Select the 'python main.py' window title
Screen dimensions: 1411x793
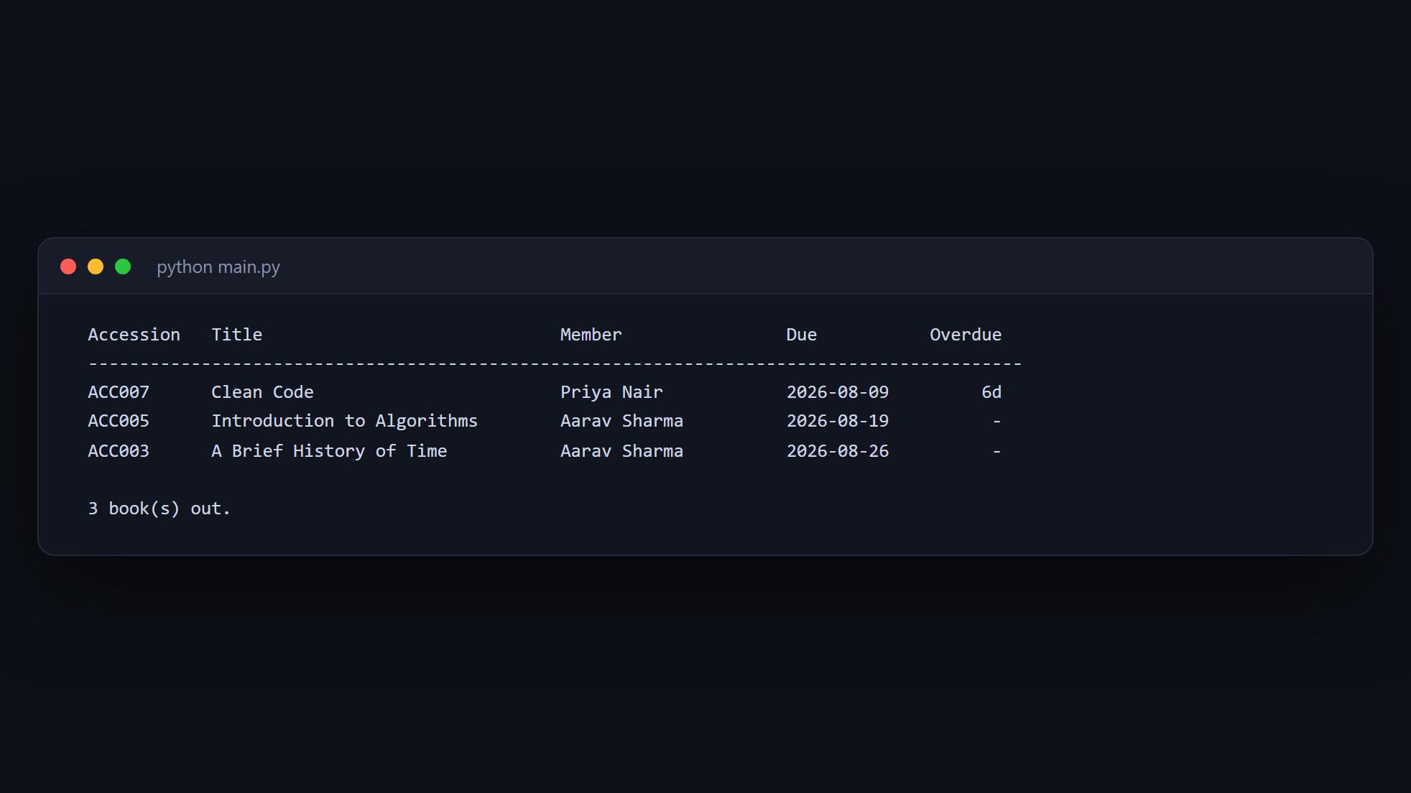pyautogui.click(x=218, y=267)
